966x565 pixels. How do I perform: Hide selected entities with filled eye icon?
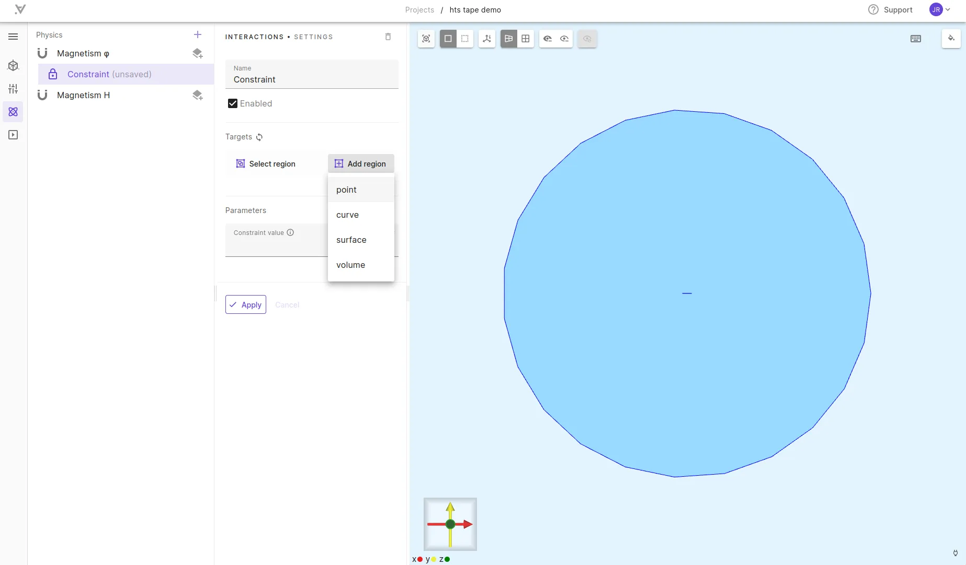pos(548,39)
